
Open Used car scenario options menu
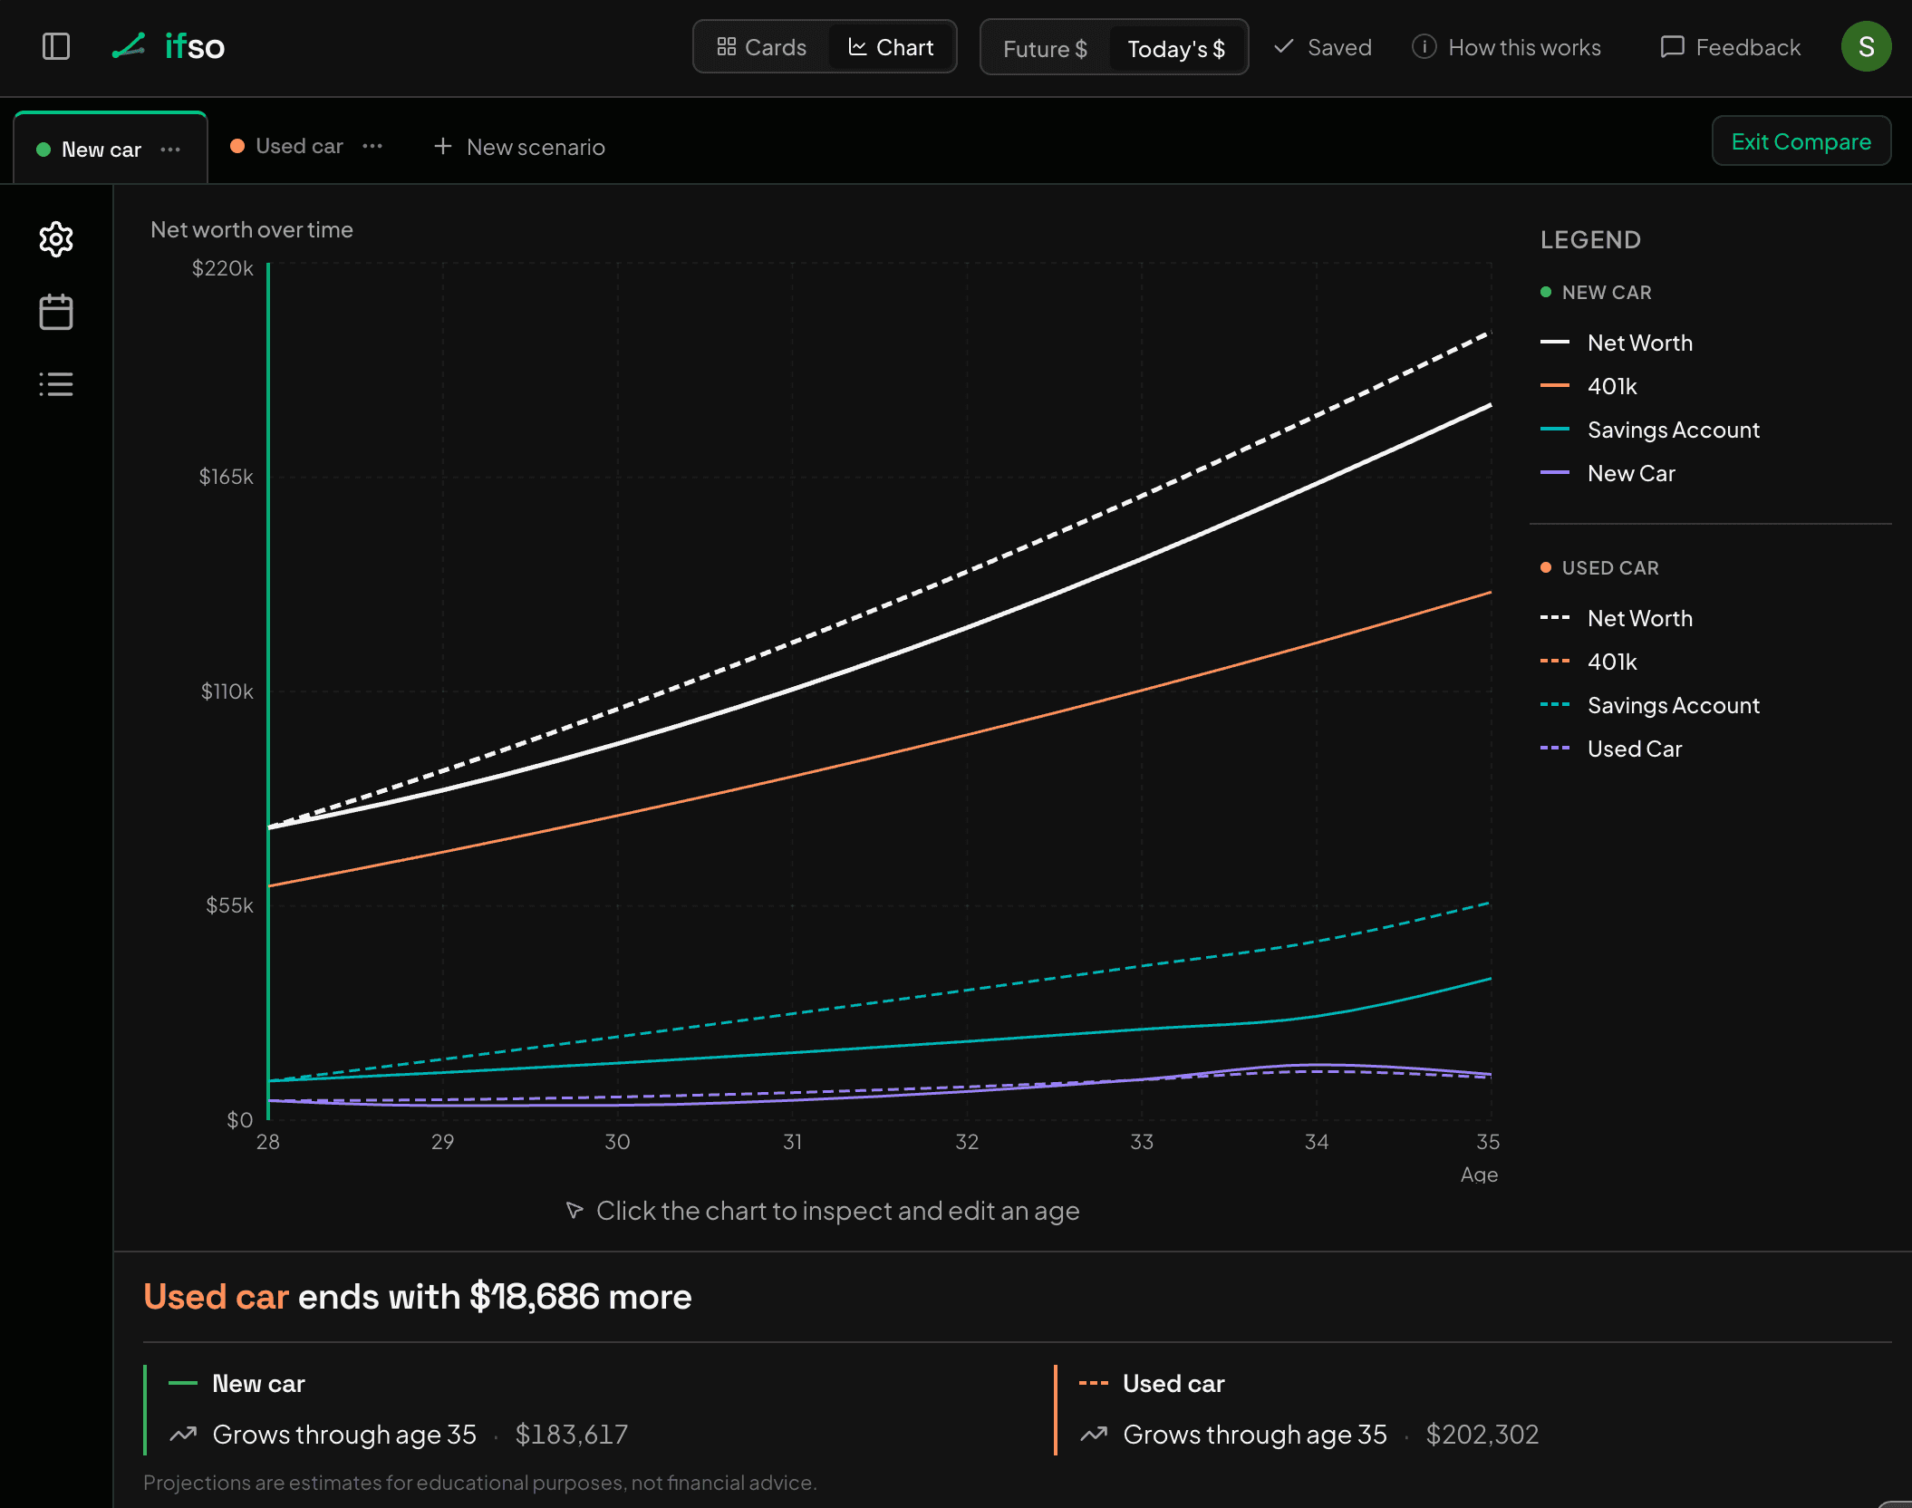coord(372,146)
